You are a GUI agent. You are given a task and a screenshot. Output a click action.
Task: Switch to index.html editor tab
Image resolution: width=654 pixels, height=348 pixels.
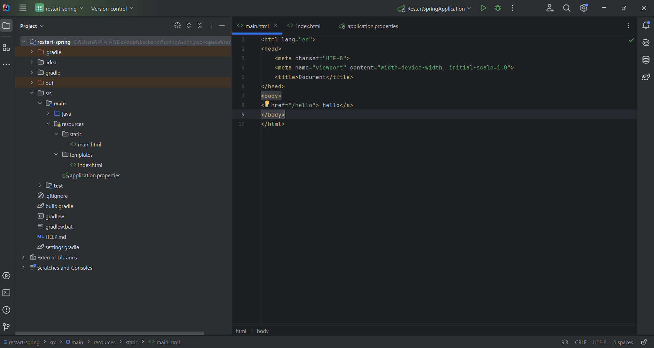pos(304,26)
